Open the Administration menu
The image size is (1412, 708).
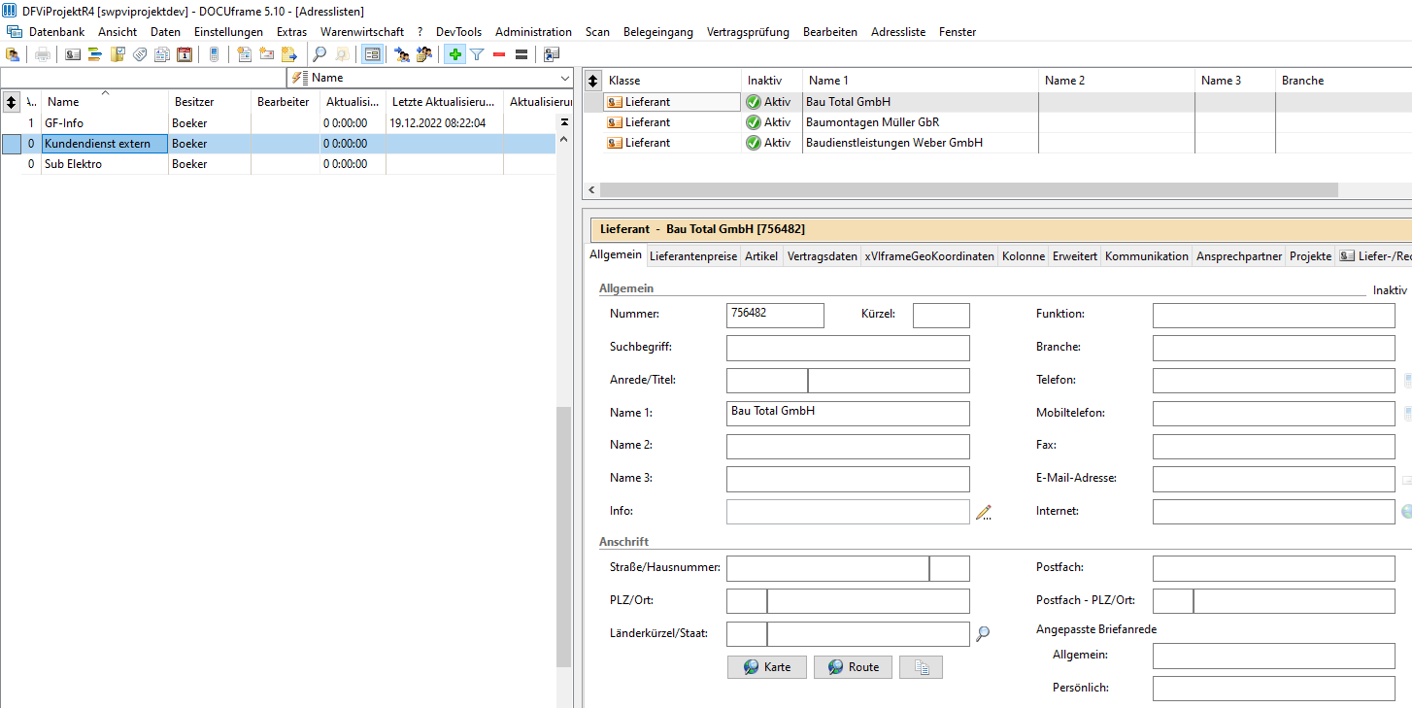(533, 32)
